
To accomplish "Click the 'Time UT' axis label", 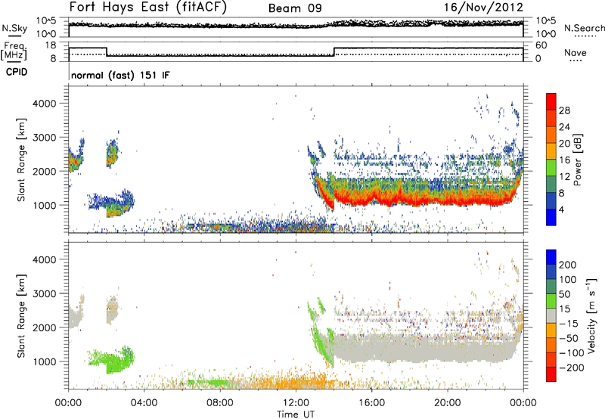I will [x=296, y=414].
